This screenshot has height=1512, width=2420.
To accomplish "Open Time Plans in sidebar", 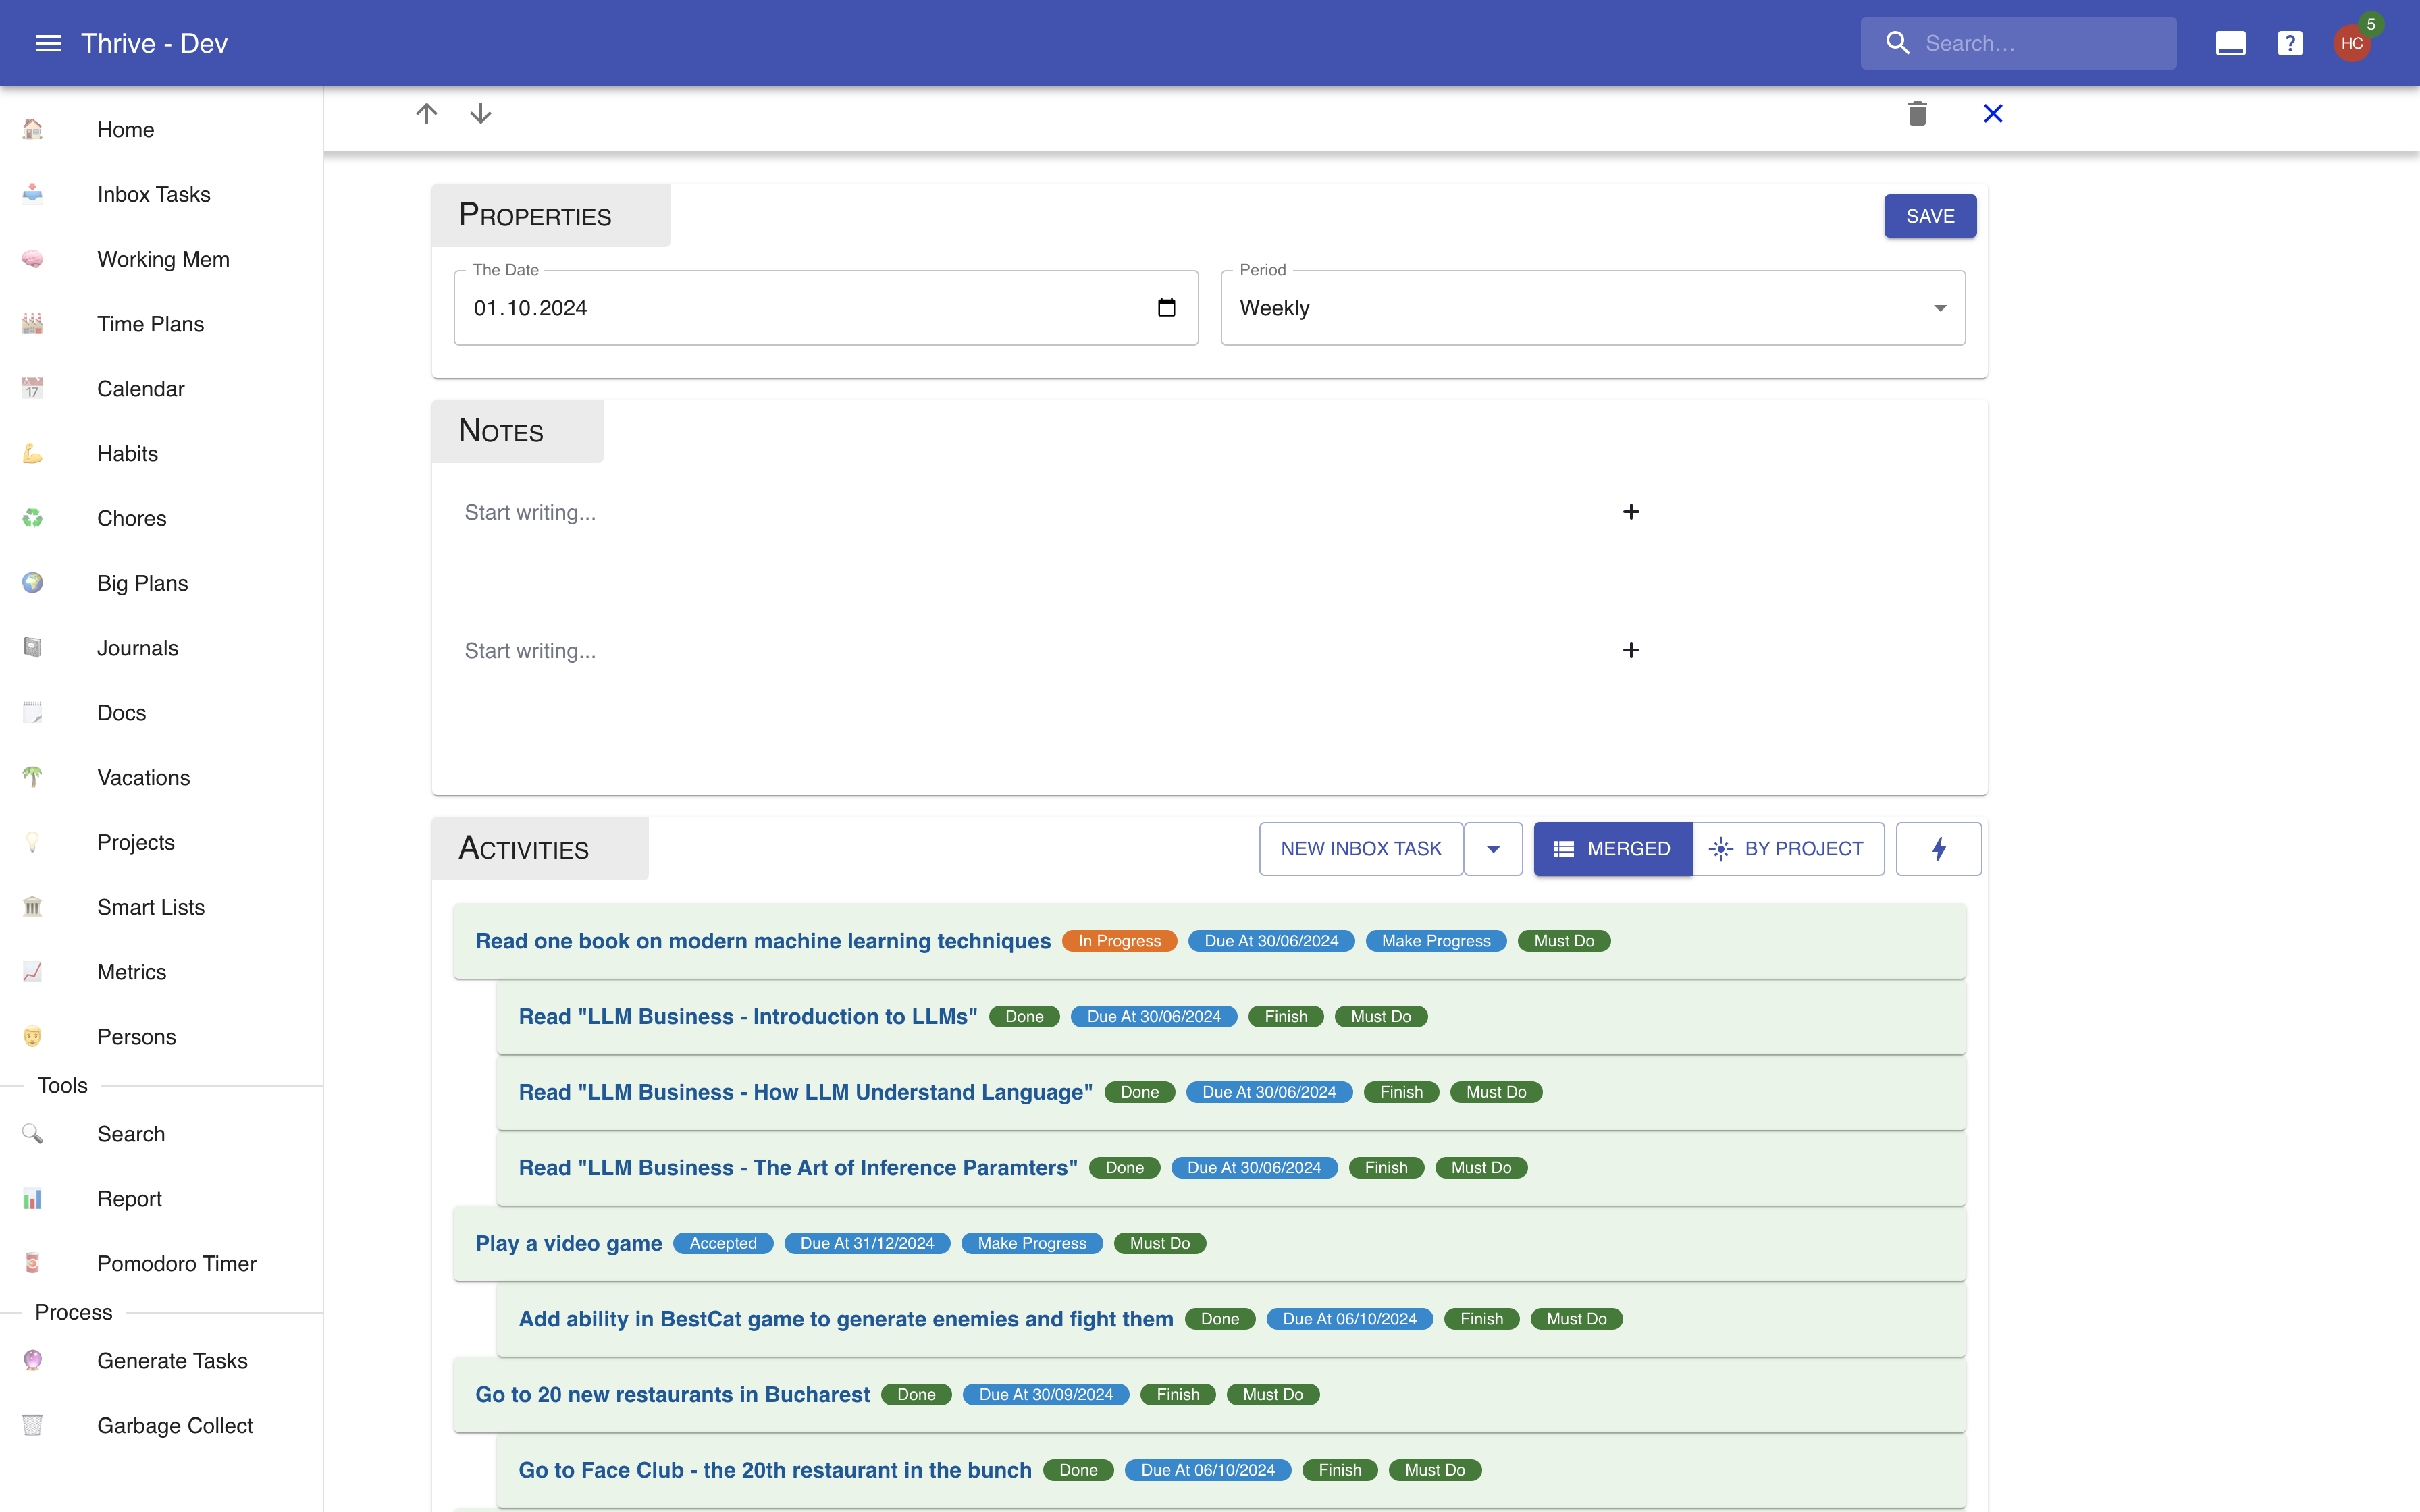I will [x=150, y=324].
